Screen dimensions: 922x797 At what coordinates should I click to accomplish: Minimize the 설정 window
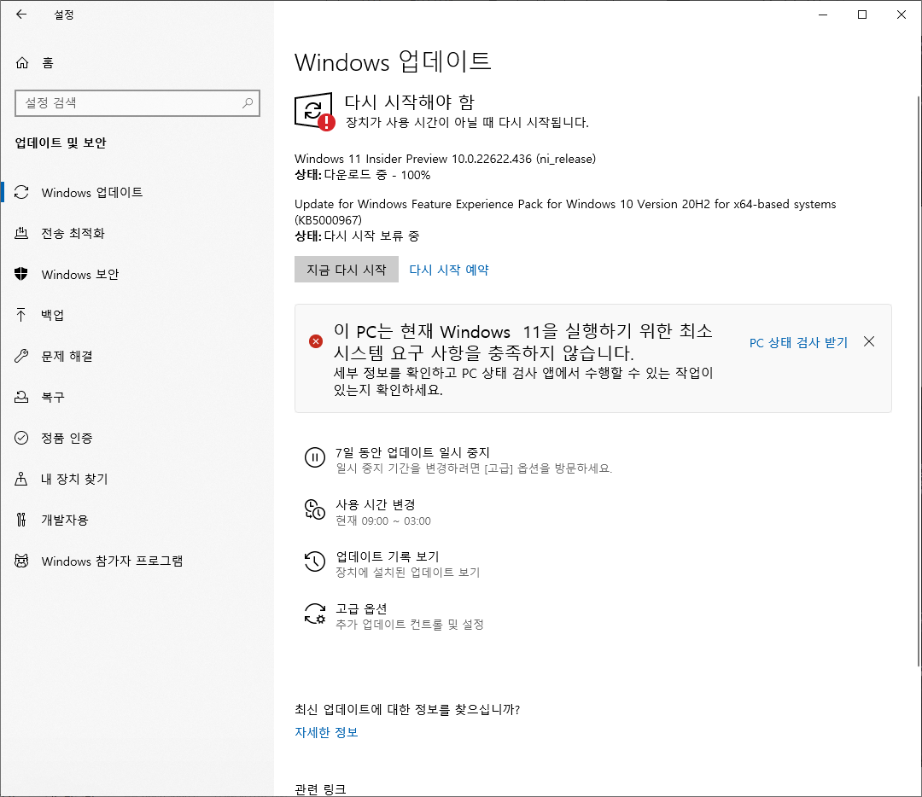(x=823, y=15)
